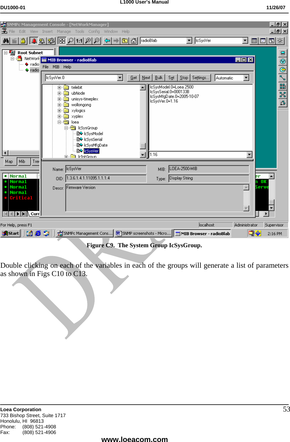This screenshot has height=442, width=290.
Task: Click the Start button on the taskbar
Action: coord(10,233)
